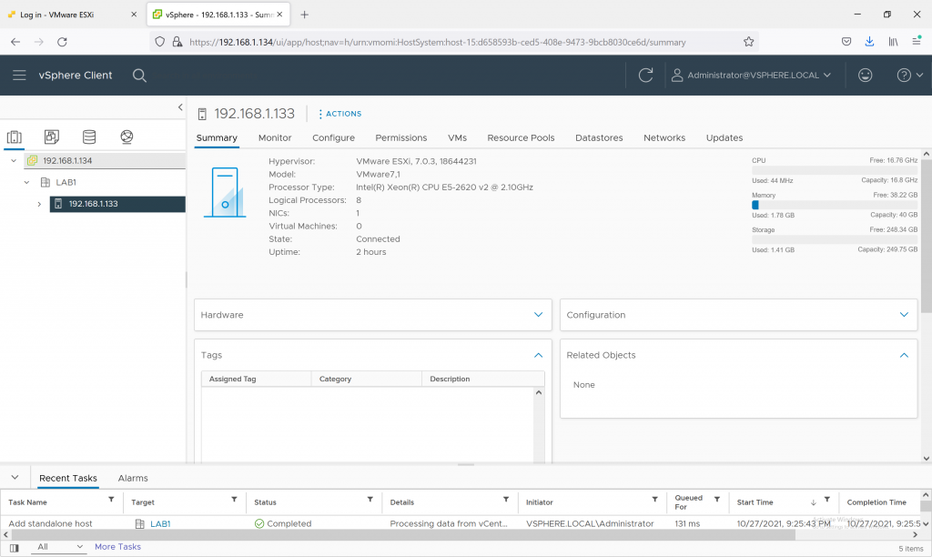Toggle the task console pane icon
Image resolution: width=932 pixels, height=557 pixels.
tap(15, 548)
